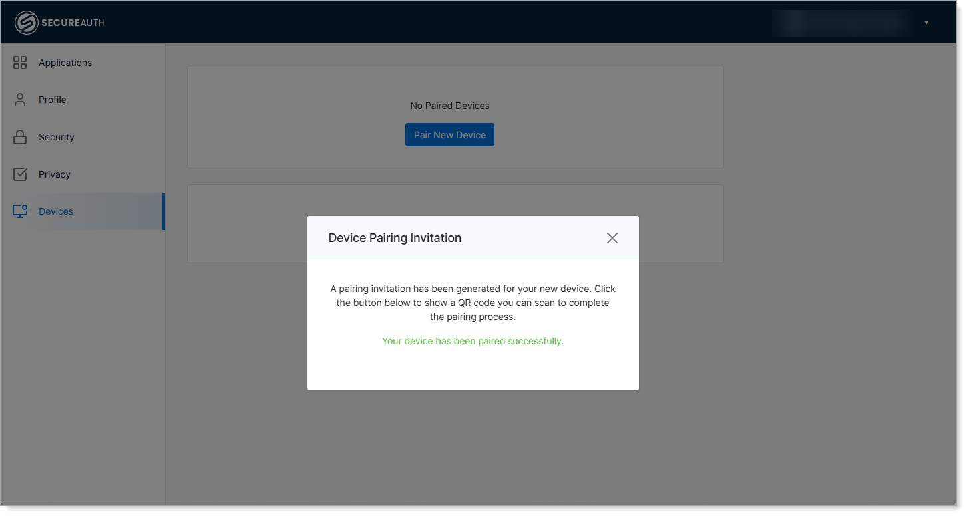Click the green success confirmation message

click(473, 340)
